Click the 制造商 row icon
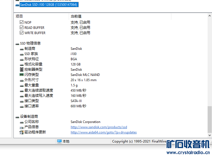This screenshot has height=156, width=212. click(22, 49)
